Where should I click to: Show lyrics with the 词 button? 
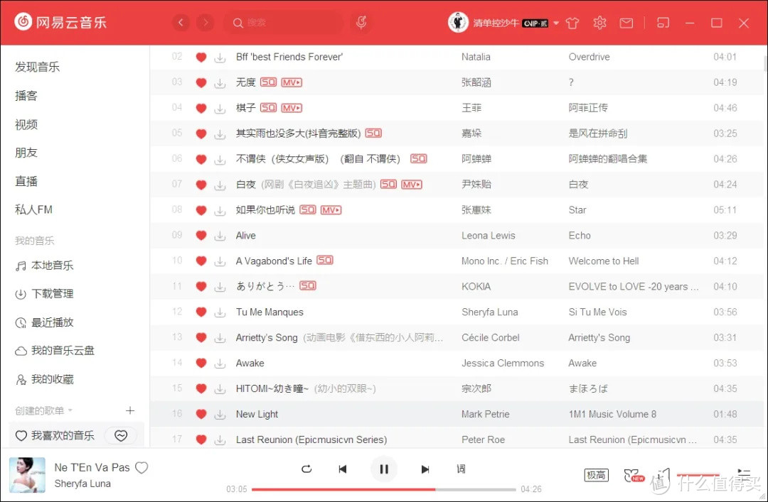pyautogui.click(x=461, y=469)
